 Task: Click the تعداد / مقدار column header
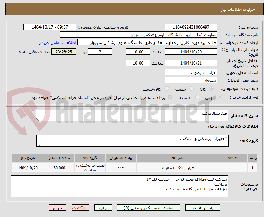[x=59, y=158]
